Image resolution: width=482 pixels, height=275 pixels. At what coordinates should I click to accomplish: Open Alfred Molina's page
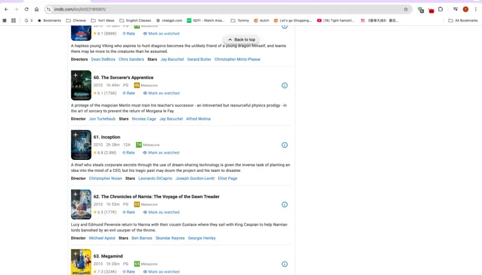pyautogui.click(x=199, y=119)
